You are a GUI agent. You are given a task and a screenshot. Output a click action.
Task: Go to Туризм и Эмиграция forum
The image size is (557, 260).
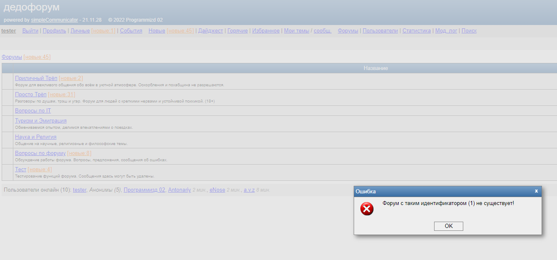click(40, 121)
